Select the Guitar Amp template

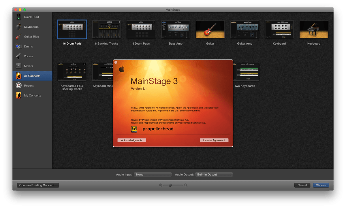245,29
